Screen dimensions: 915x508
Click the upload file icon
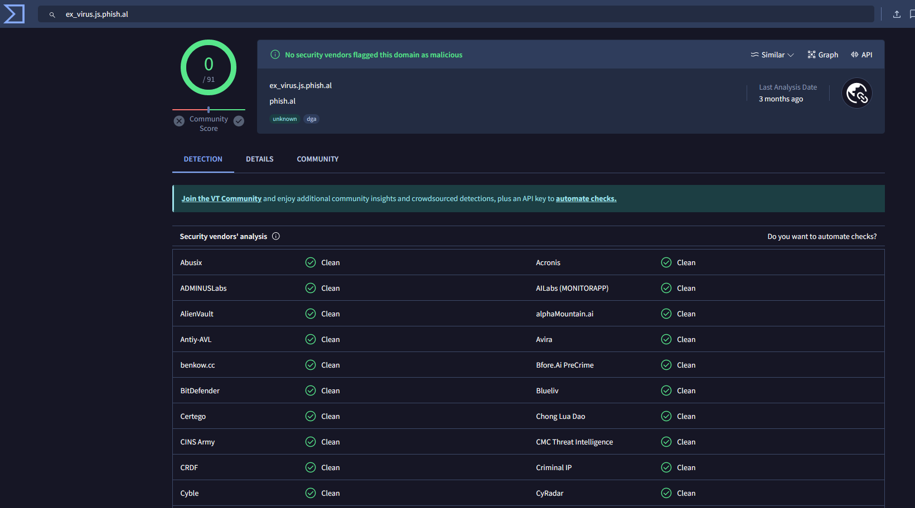897,14
